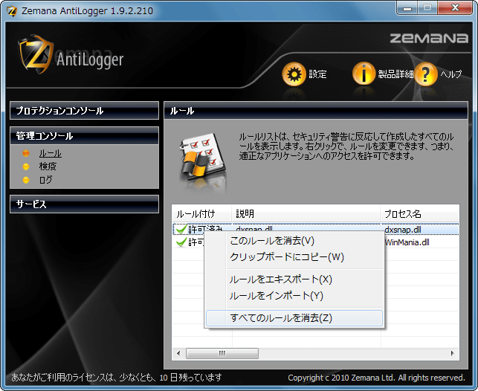Choose このルールを消去(V) from context menu

coord(294,240)
